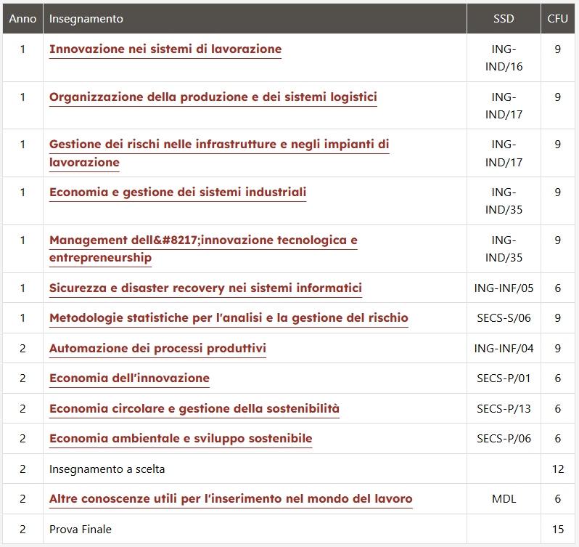Open Altre conoscenze utili per l'inserimento link
Viewport: 579px width, 547px height.
coord(231,498)
